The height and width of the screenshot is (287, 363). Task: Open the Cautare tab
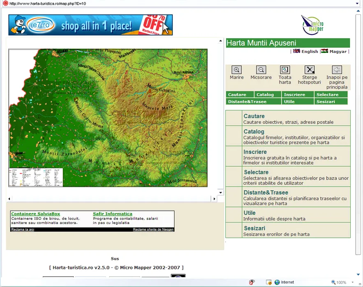[x=237, y=95]
